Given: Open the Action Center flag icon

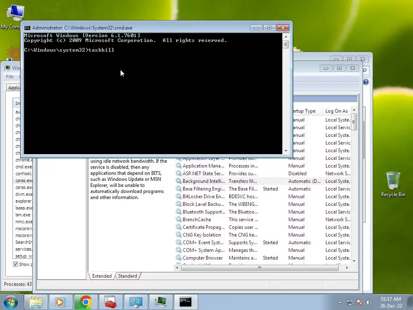Looking at the screenshot, I should click(x=359, y=302).
